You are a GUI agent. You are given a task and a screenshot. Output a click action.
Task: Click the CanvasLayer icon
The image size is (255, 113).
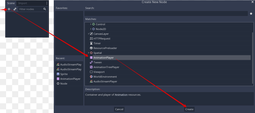[91, 34]
